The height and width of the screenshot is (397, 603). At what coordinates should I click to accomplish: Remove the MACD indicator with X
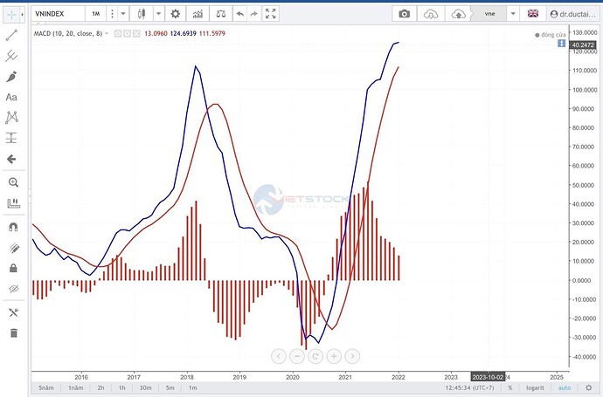tap(136, 34)
